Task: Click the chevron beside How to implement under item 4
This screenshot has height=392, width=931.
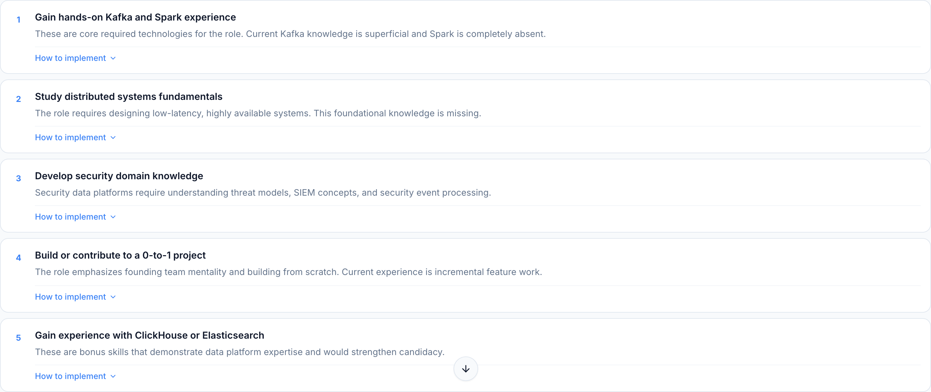Action: click(112, 297)
